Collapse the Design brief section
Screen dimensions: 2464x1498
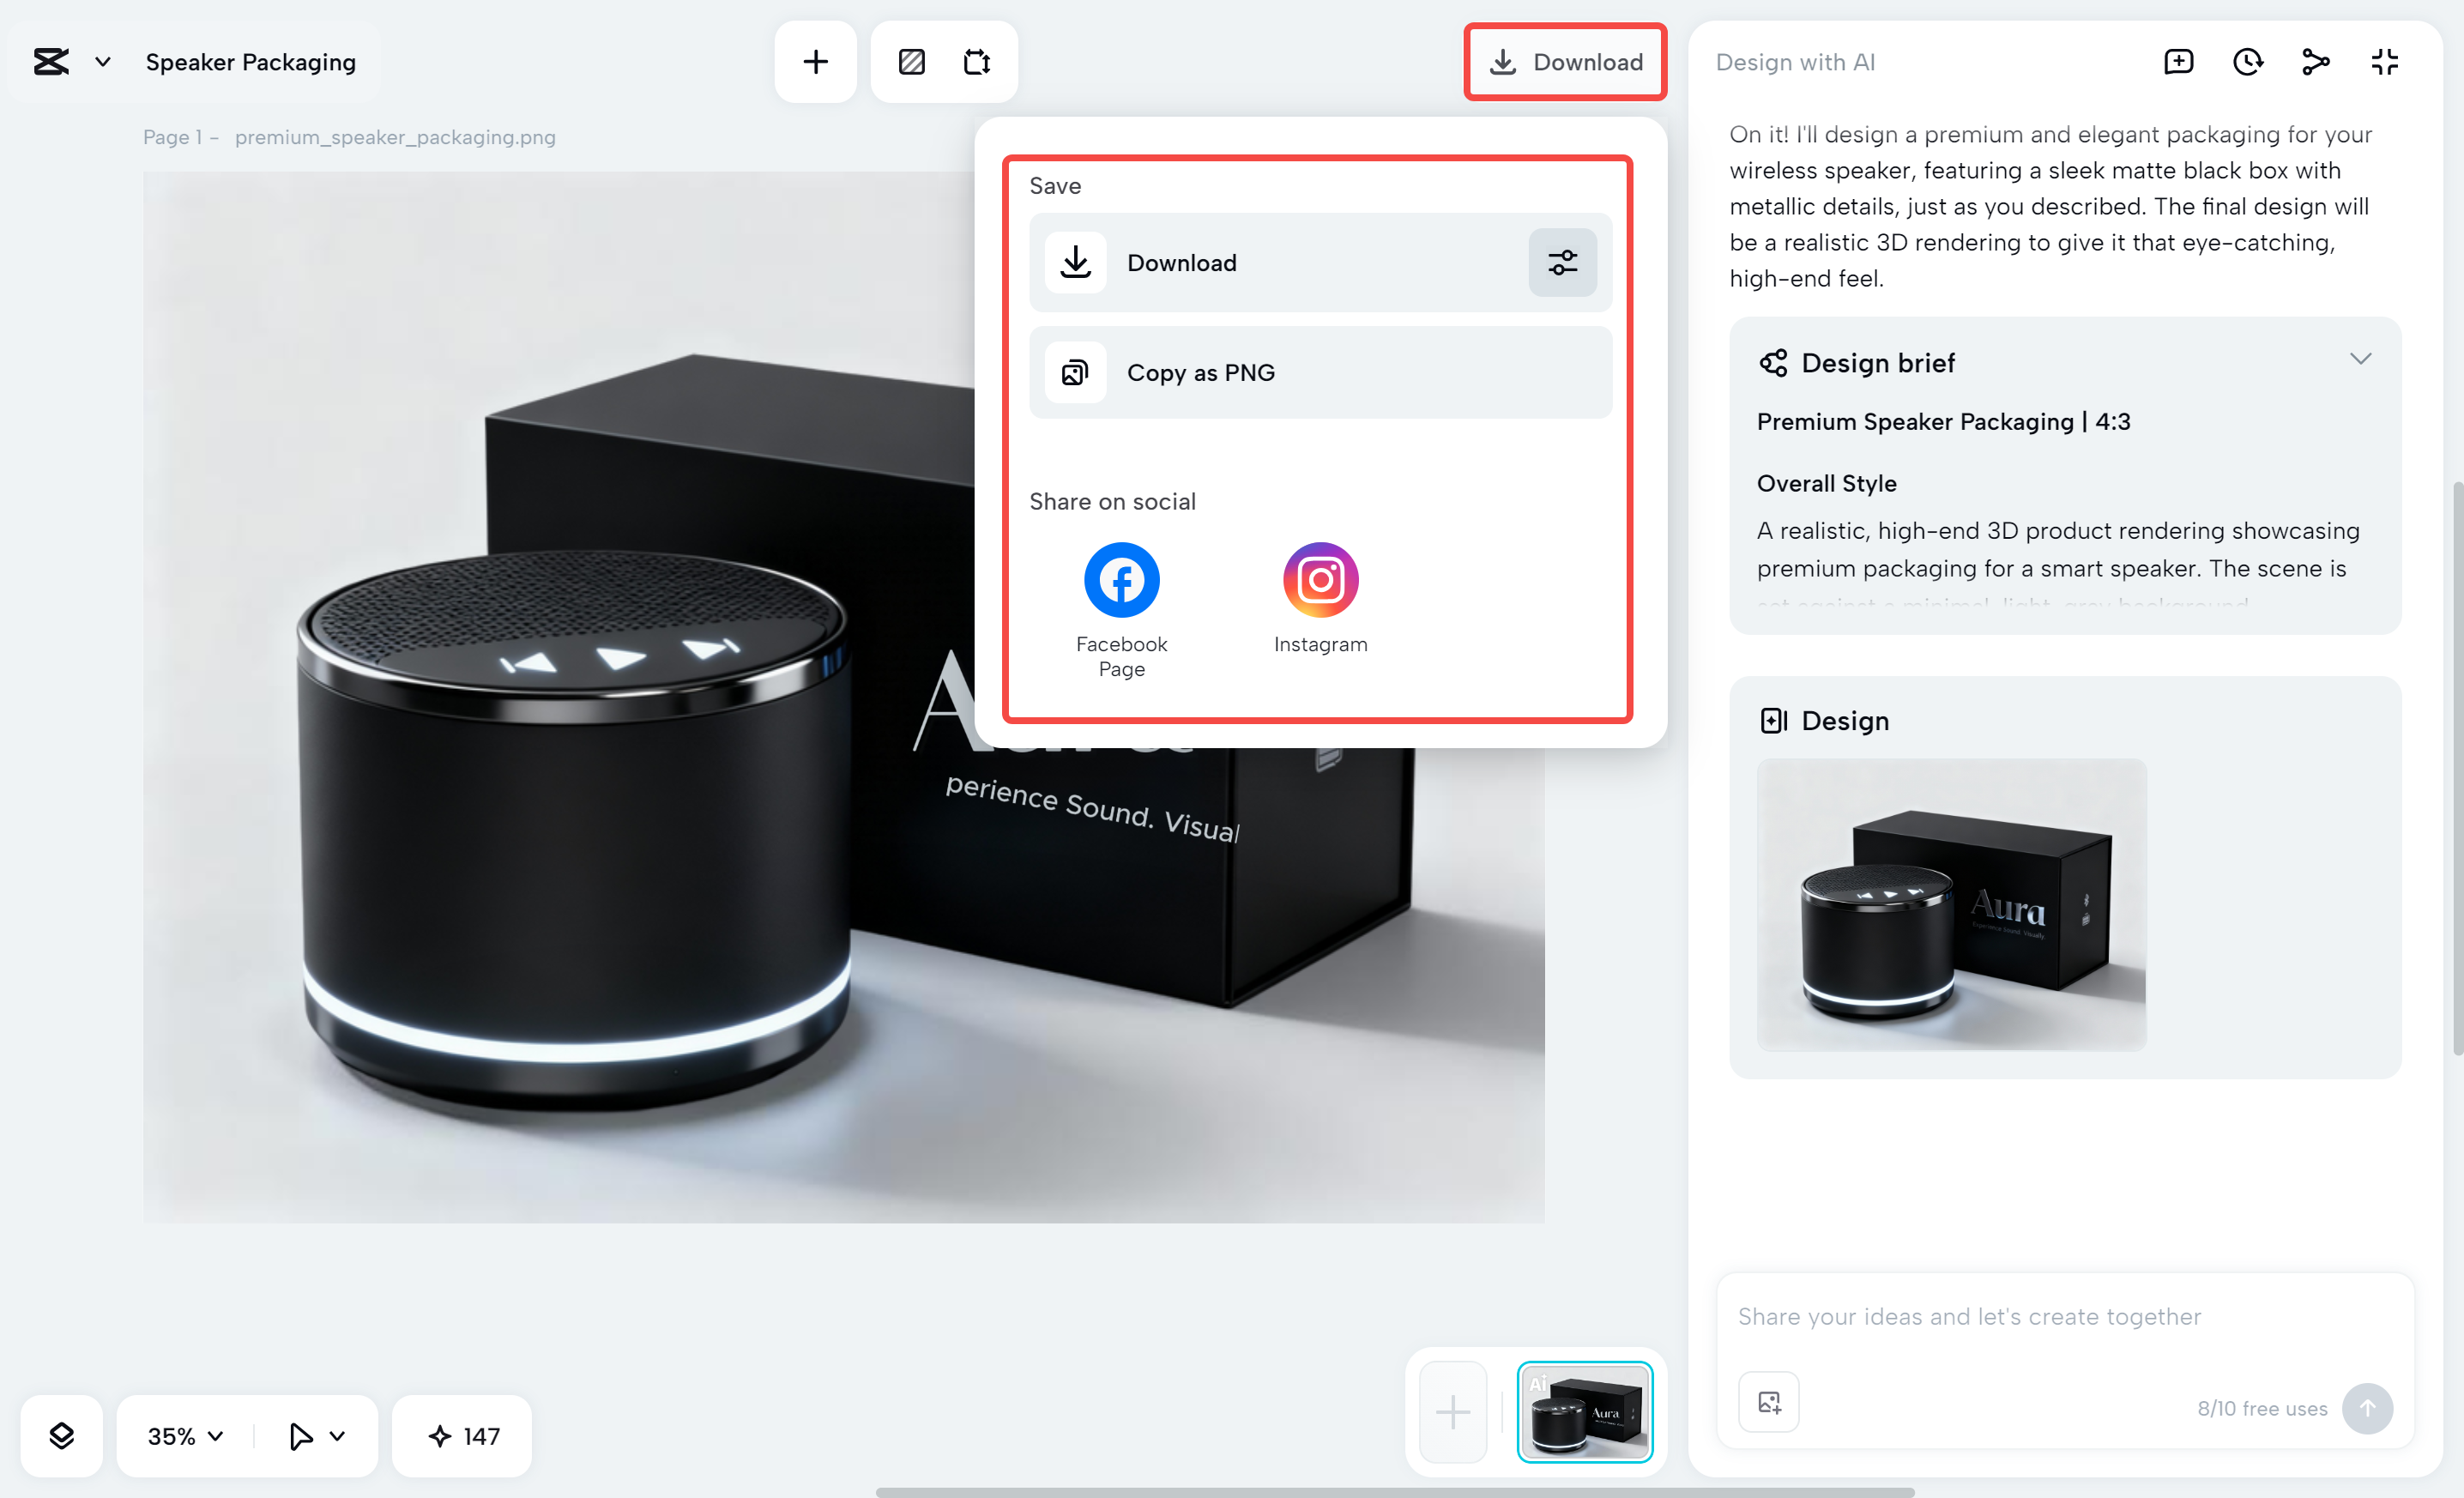[x=2361, y=358]
